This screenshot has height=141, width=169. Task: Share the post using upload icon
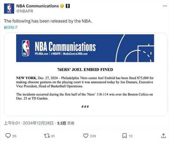[163, 136]
